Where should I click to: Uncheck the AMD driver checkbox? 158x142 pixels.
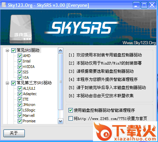(20, 56)
